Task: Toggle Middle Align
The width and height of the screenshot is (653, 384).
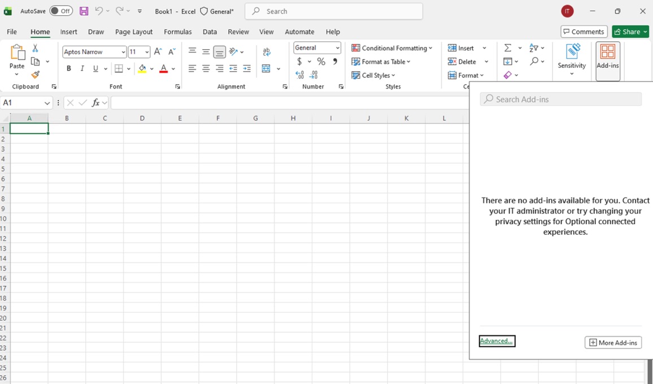Action: 206,51
